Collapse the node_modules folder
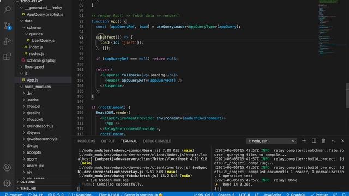The image size is (349, 196). (38, 87)
